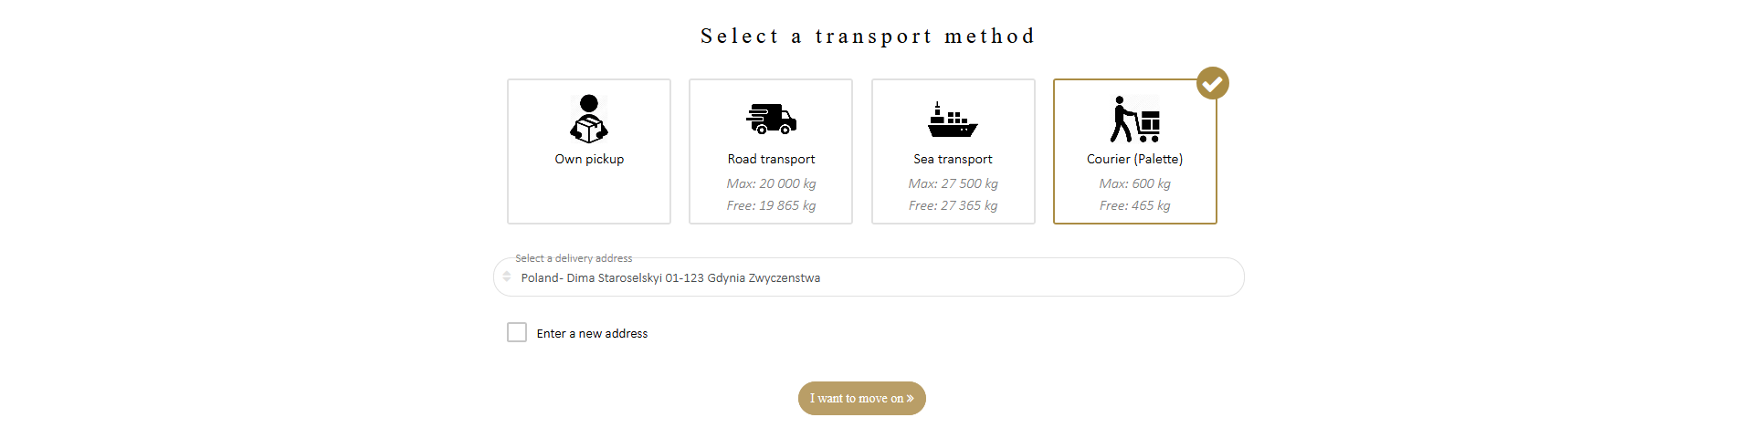Click Road transport Free: 19 865 kg text
The image size is (1749, 428).
point(771,205)
